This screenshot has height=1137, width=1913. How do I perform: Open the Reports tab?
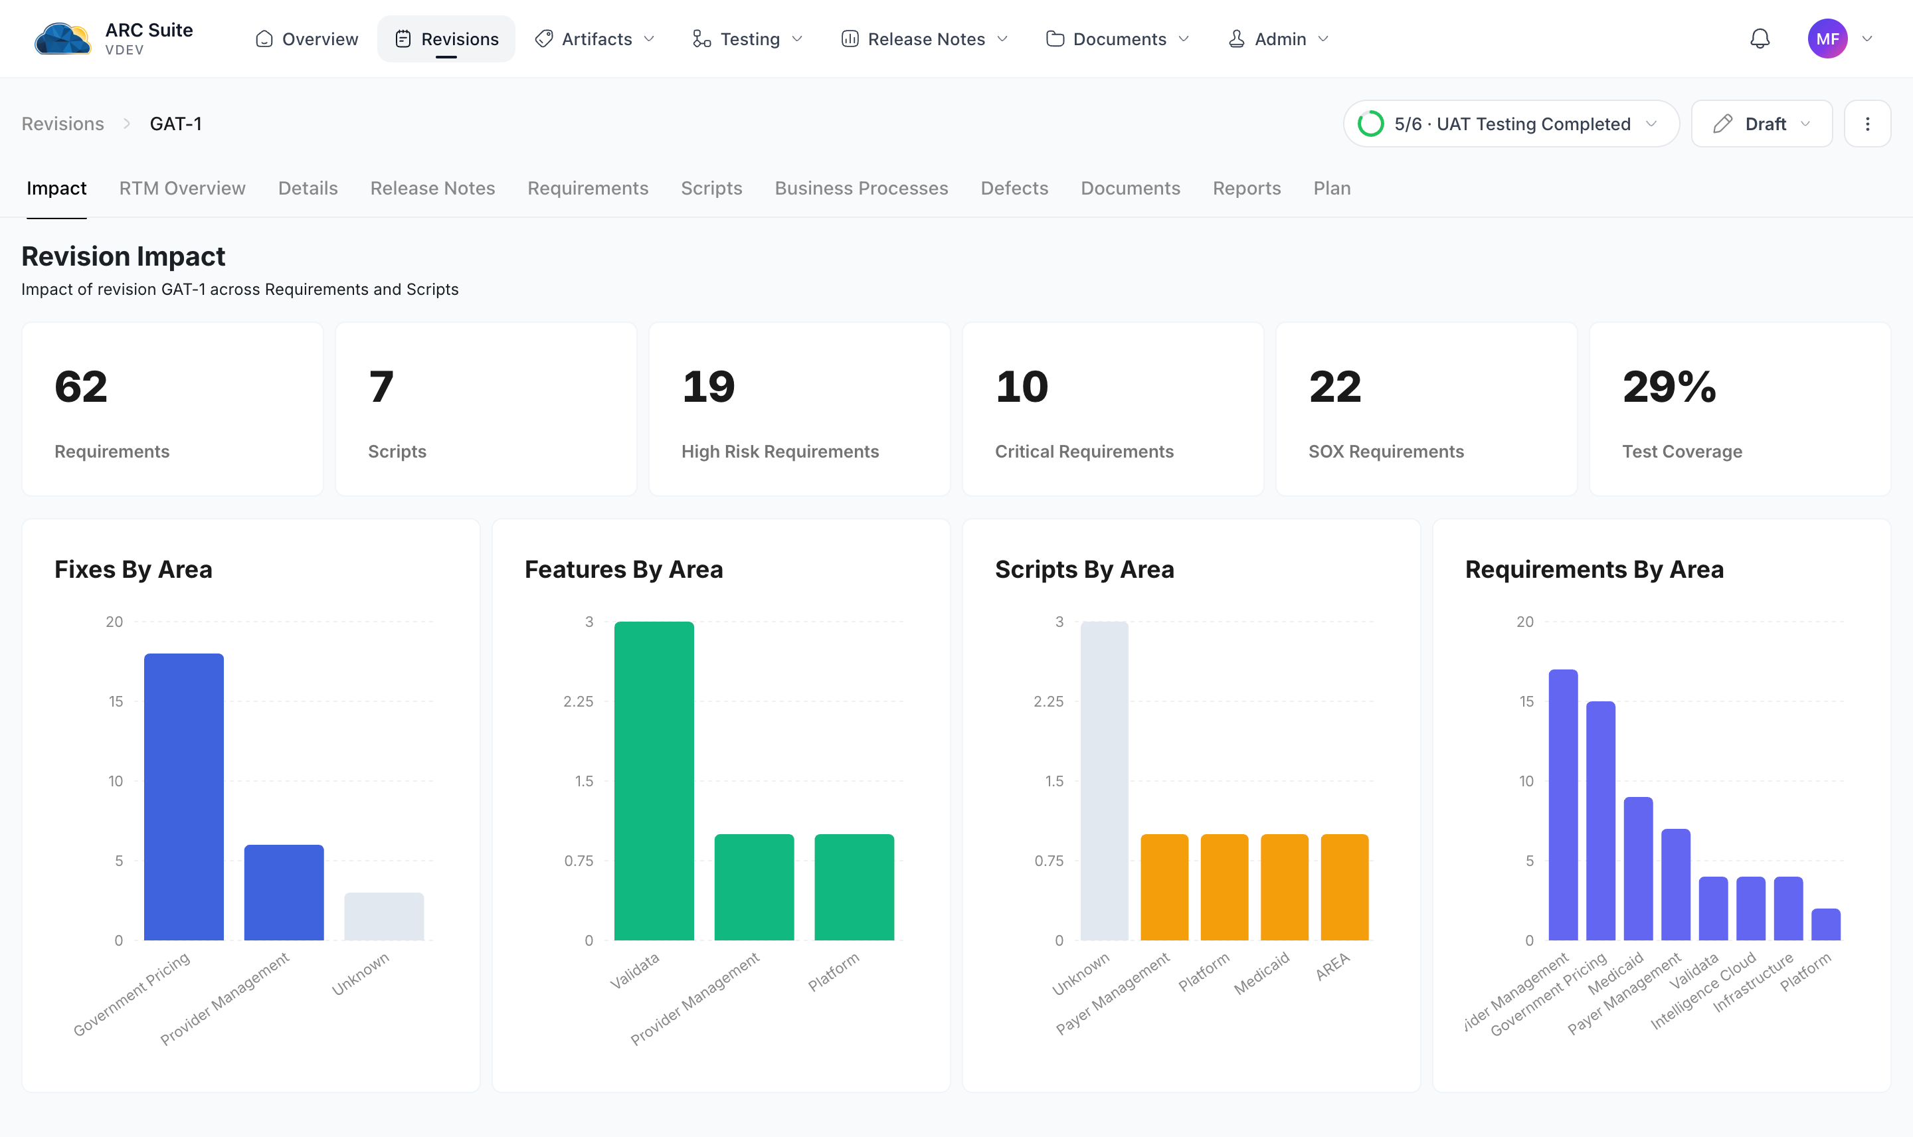[1247, 189]
